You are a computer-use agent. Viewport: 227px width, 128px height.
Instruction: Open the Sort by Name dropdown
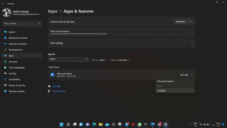point(100,60)
